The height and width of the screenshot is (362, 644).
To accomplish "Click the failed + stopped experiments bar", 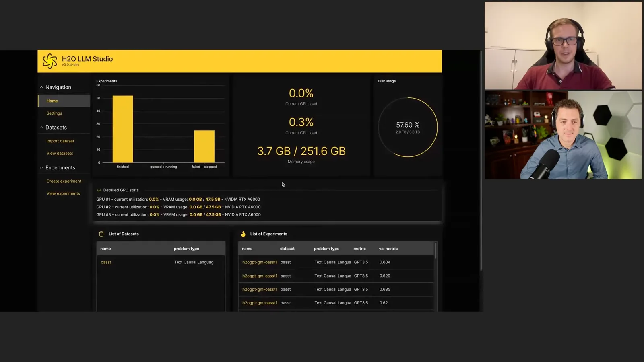I will point(204,146).
